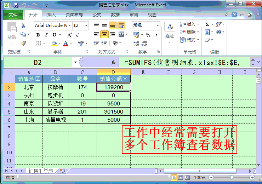Screen dimensions: 262x184
Task: Click the Undo arrow icon
Action: click(24, 5)
